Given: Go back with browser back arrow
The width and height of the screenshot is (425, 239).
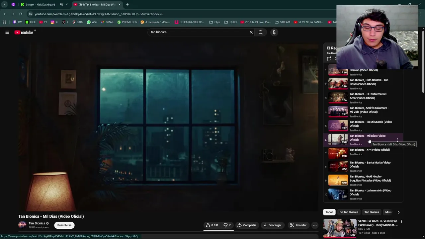Looking at the screenshot, I should coord(5,14).
